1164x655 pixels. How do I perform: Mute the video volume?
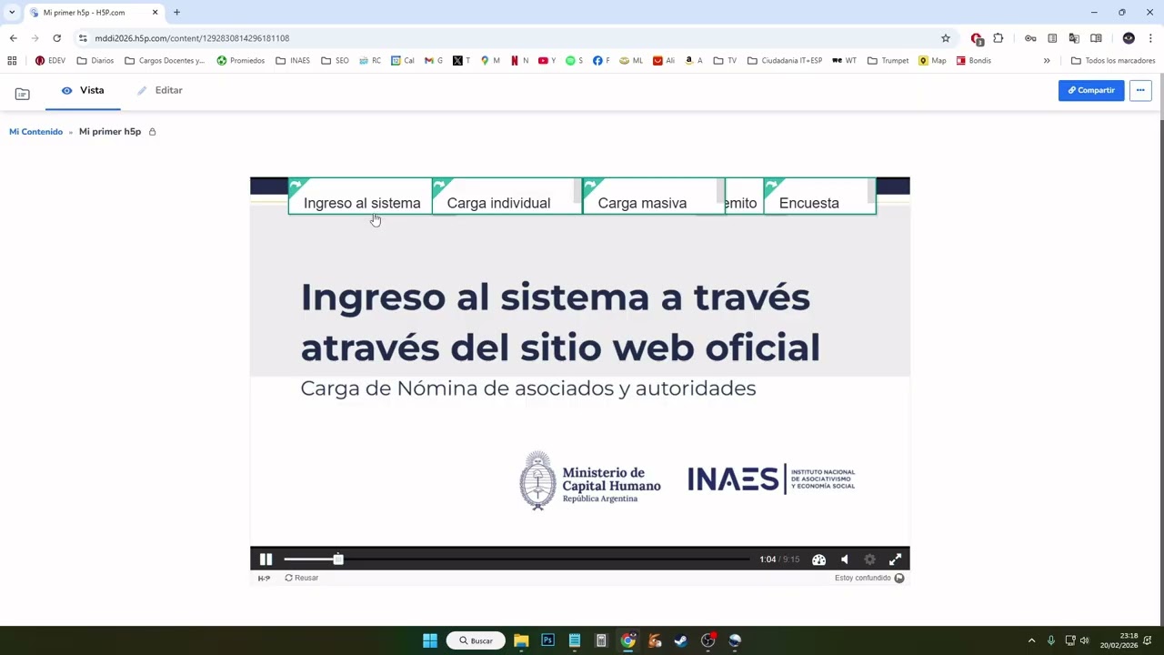(845, 559)
